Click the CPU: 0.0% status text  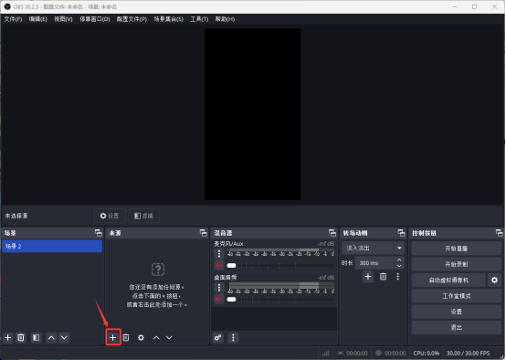(426, 354)
